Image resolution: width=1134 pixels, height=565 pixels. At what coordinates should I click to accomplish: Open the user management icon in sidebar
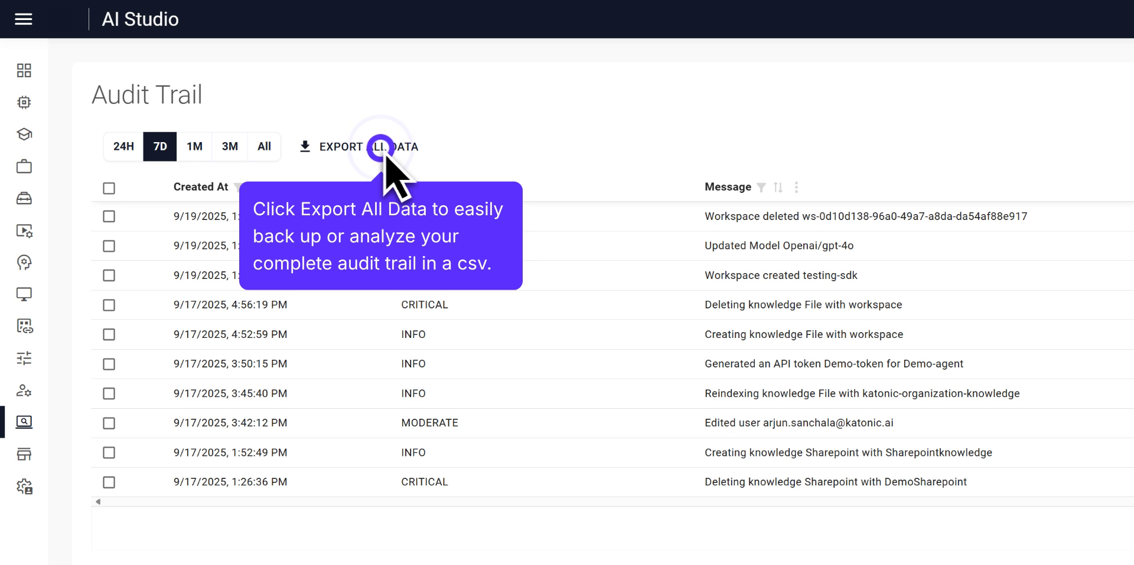[x=24, y=390]
